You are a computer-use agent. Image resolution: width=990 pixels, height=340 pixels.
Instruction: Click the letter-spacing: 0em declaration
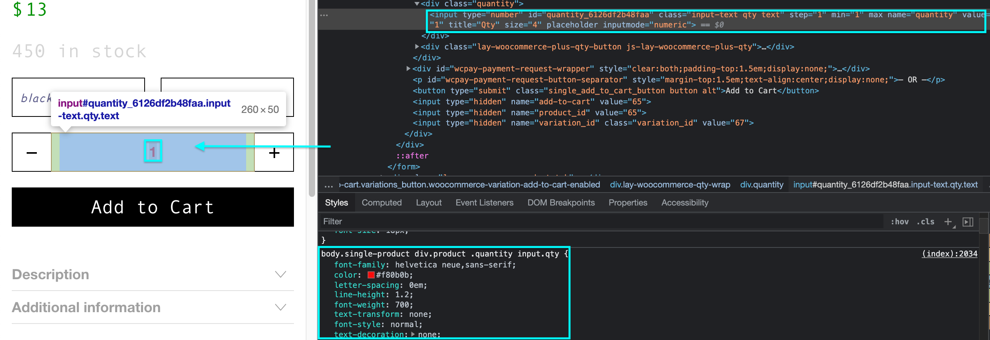pos(381,285)
